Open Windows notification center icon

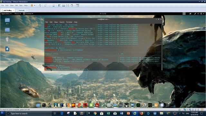point(202,113)
